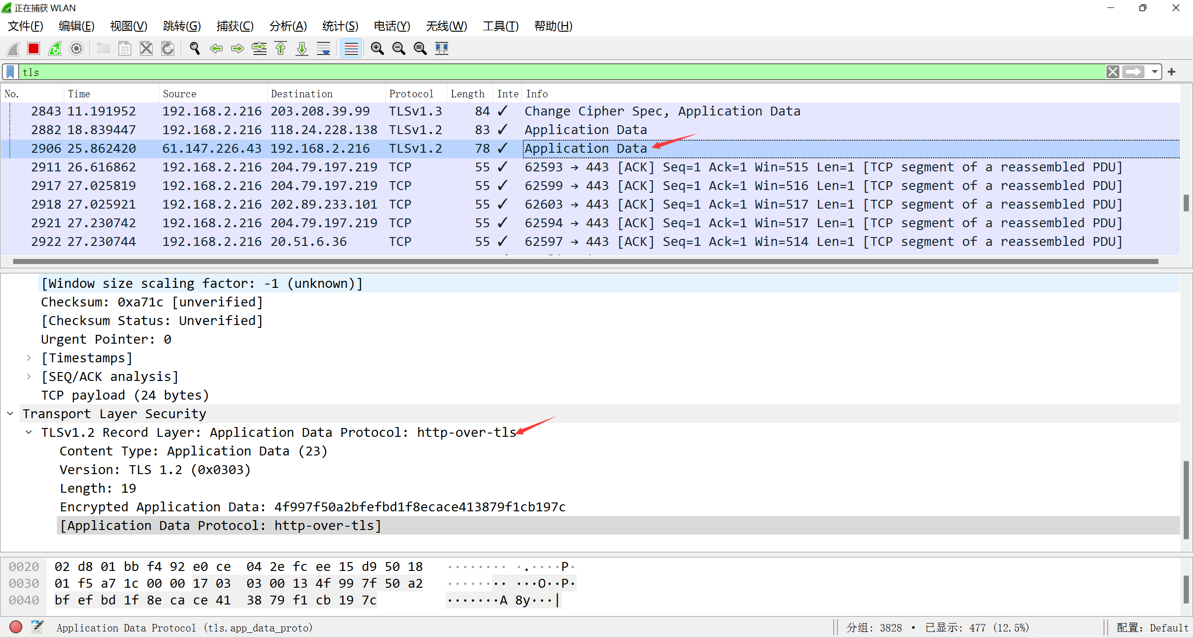Open the 统计(S) menu
Viewport: 1193px width, 638px height.
coord(340,26)
